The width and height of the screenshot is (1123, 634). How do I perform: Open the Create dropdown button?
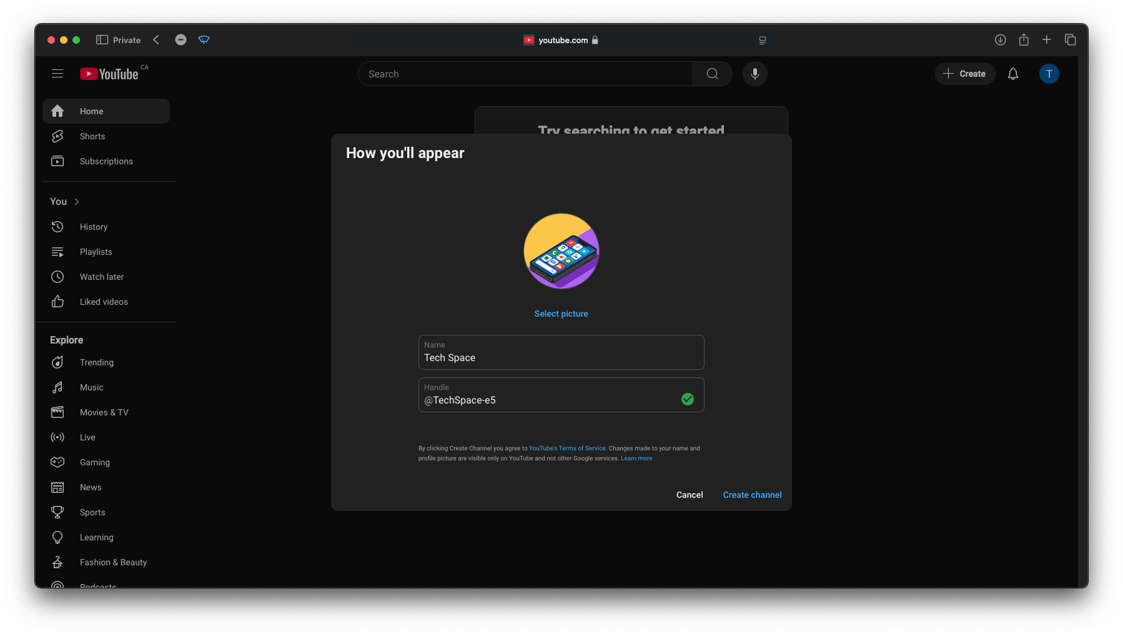point(964,74)
